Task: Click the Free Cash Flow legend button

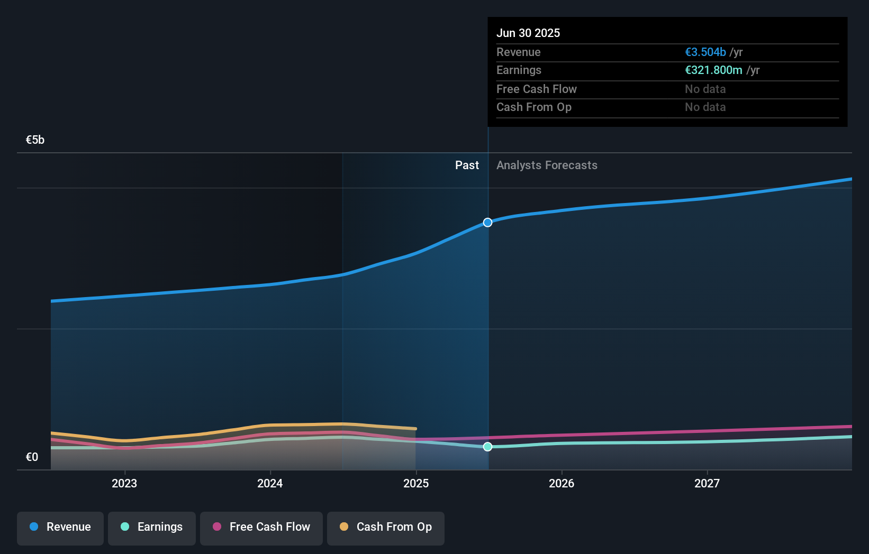Action: point(261,528)
